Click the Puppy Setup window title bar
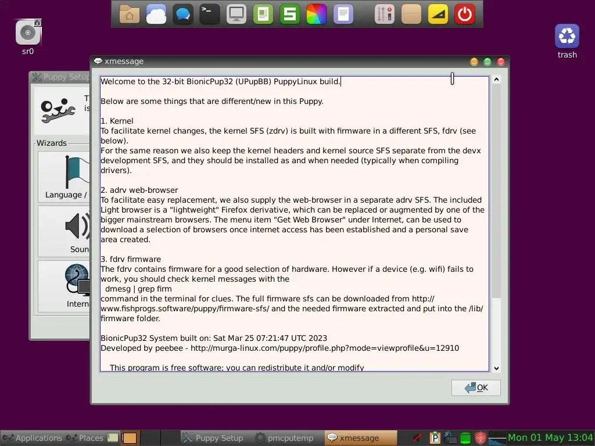The width and height of the screenshot is (595, 446). pyautogui.click(x=60, y=77)
